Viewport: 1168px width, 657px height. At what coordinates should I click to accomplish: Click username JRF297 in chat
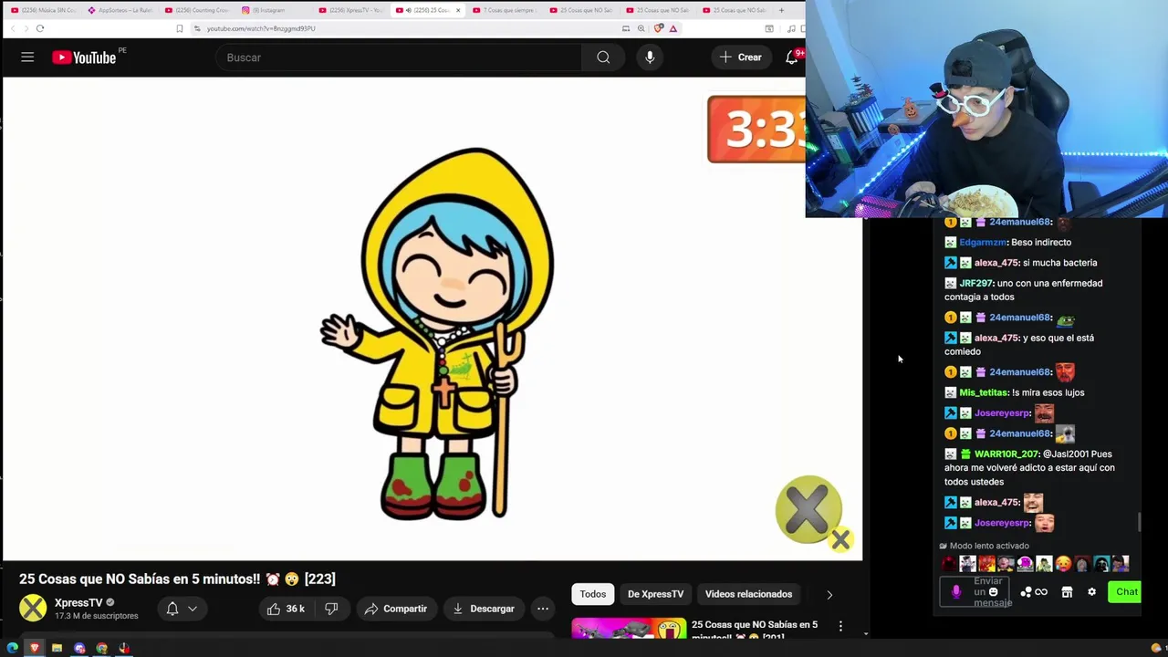click(x=975, y=284)
